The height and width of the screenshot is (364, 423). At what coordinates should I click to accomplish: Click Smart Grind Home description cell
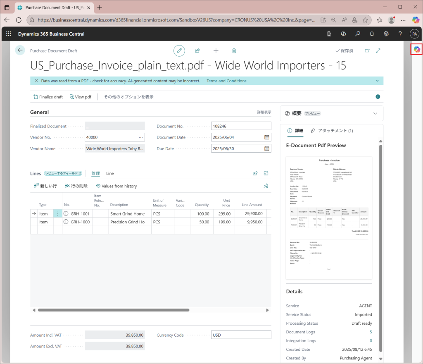(130, 213)
